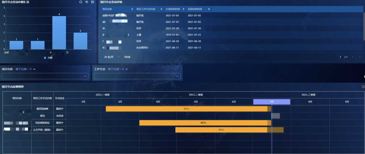Click the 2月 month header
This screenshot has height=154, width=365.
pos(83,102)
